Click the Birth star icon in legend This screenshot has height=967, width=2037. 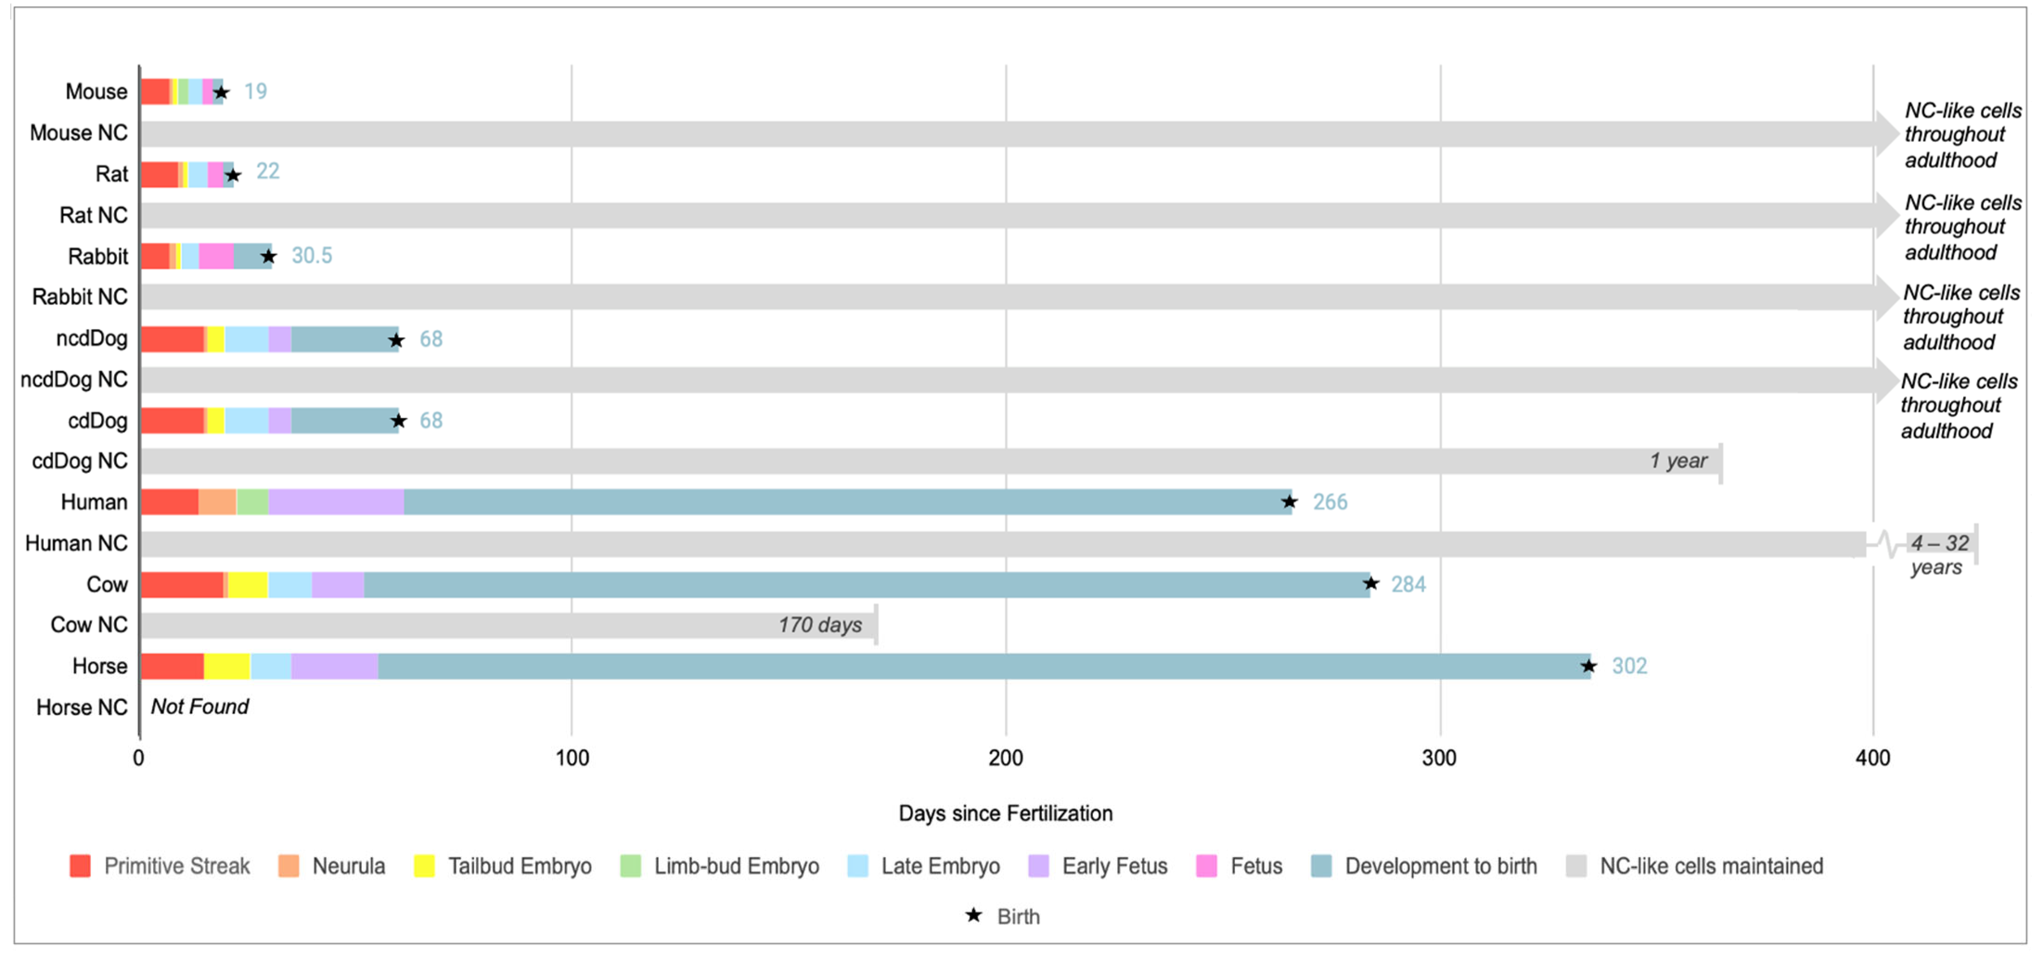973,915
